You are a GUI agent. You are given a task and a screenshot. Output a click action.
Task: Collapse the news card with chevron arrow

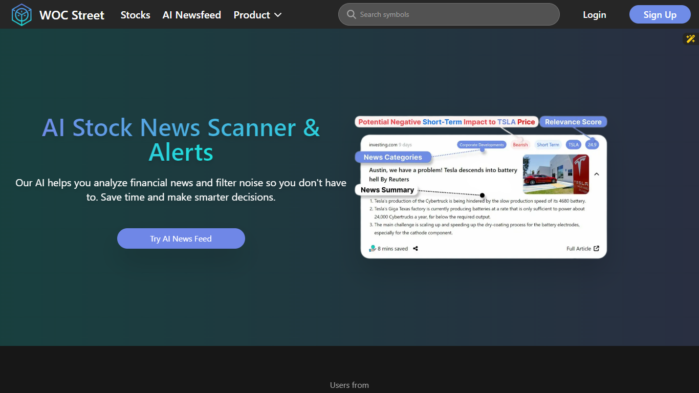tap(597, 174)
